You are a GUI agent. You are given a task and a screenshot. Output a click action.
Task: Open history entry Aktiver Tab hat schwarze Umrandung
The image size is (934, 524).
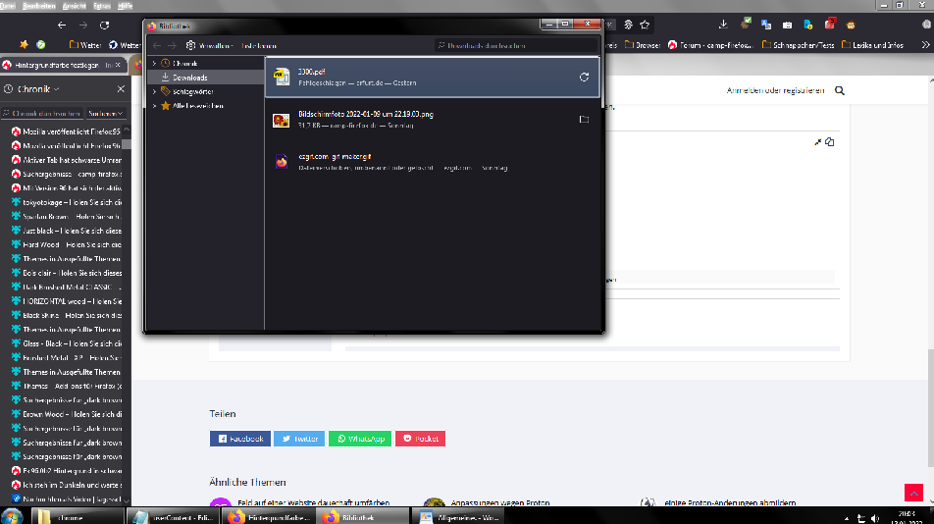pyautogui.click(x=66, y=160)
